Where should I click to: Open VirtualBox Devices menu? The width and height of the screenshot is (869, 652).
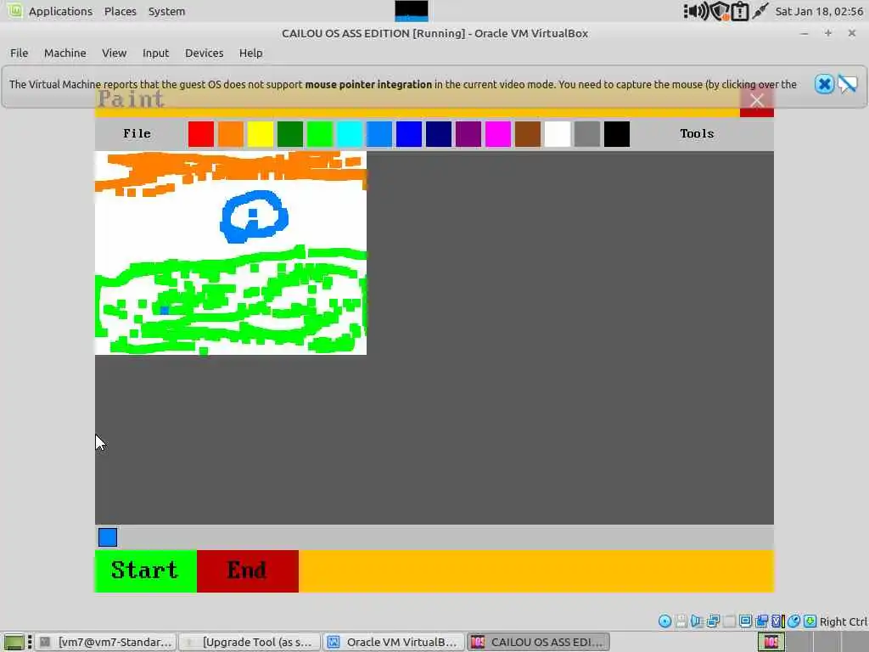point(204,53)
